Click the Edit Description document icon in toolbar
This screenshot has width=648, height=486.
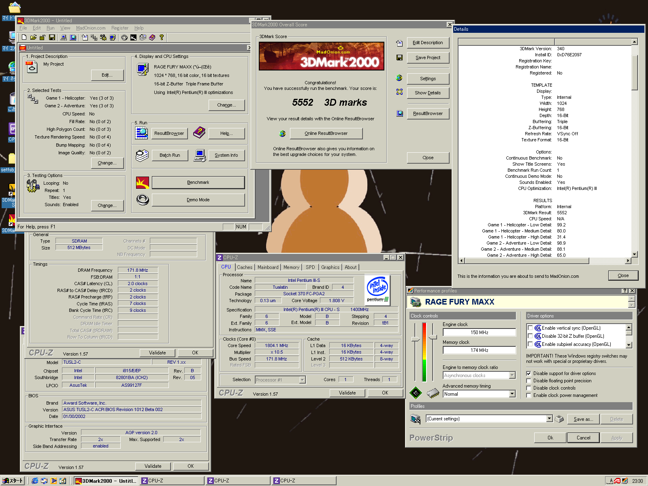[85, 37]
